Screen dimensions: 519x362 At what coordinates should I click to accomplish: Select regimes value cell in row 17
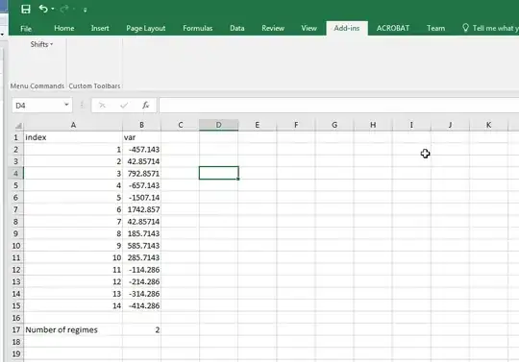click(x=141, y=330)
